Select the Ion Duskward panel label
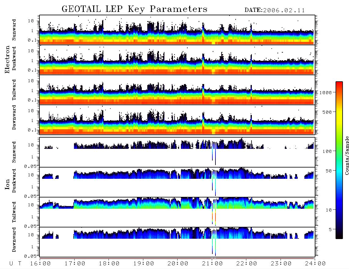The image size is (349, 269). 14,181
